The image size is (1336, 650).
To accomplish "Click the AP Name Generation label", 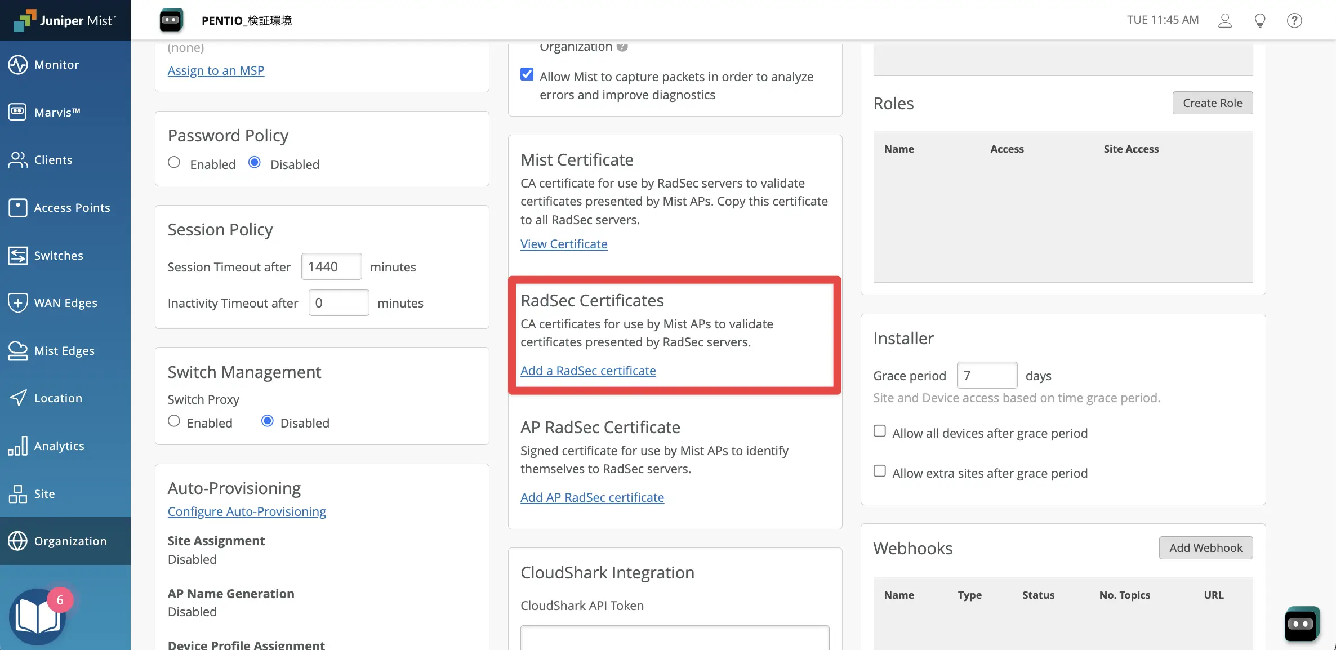I will pyautogui.click(x=231, y=594).
